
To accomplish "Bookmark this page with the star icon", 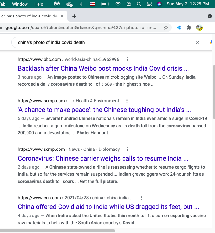I will click(166, 28).
